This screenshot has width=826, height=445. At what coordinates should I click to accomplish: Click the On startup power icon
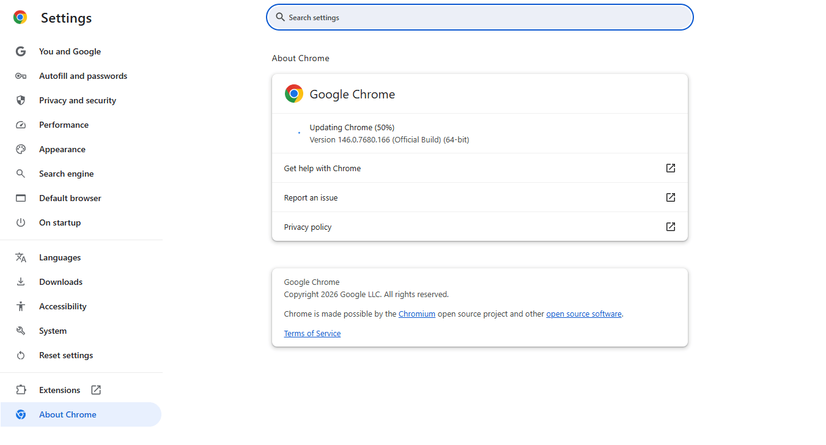point(21,223)
